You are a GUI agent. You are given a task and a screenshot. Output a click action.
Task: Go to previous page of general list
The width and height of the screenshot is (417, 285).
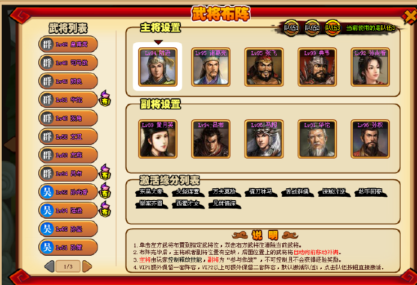[50, 266]
